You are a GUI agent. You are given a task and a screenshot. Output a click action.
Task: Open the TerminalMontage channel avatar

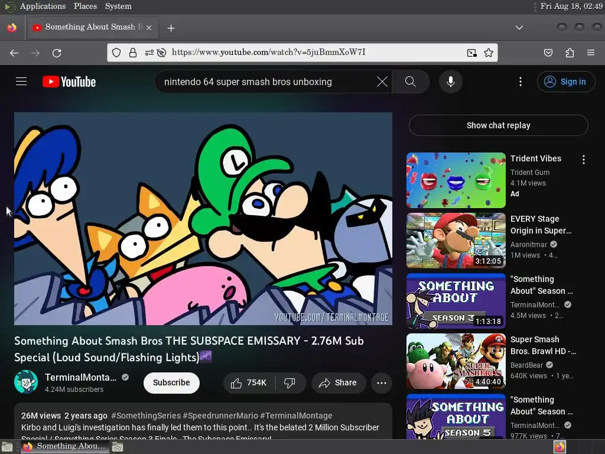pyautogui.click(x=26, y=382)
